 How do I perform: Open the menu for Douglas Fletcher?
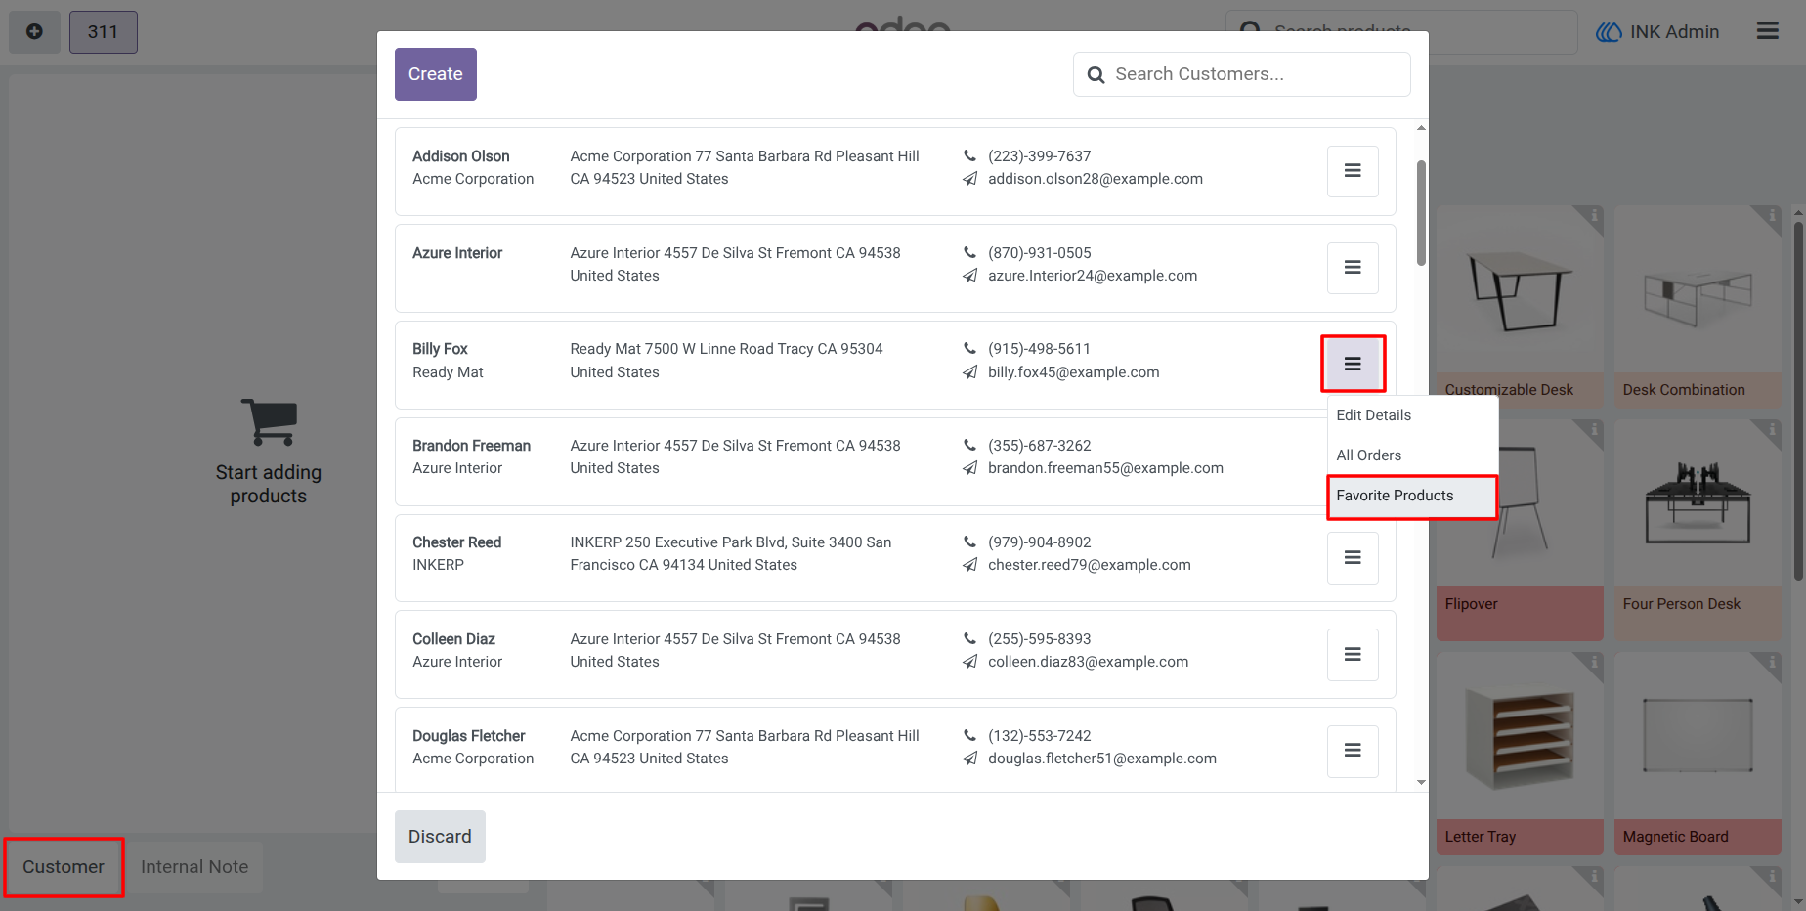[1353, 751]
